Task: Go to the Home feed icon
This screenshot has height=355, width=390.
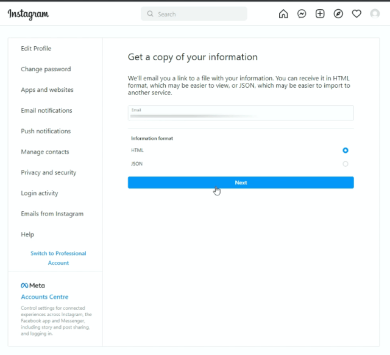Action: [x=283, y=13]
